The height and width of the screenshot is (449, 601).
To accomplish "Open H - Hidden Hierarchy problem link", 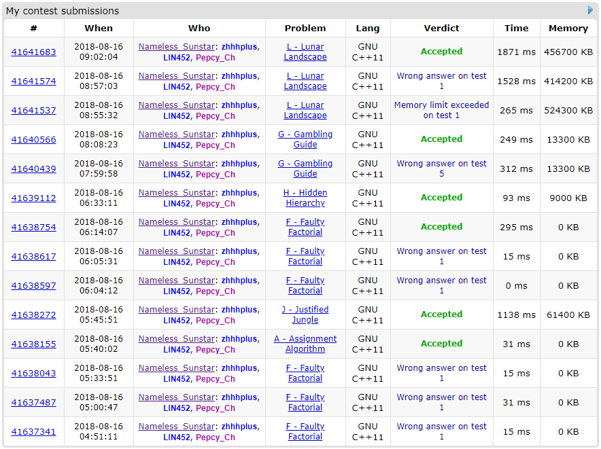I will tap(305, 198).
